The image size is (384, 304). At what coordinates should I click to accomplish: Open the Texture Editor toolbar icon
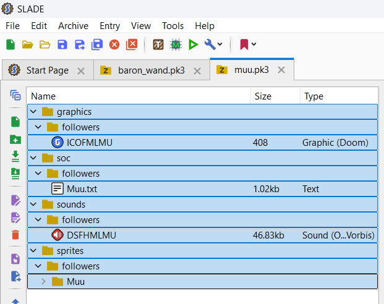tap(158, 44)
